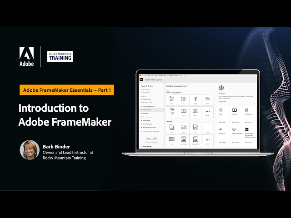Viewport: 291px width, 218px height.
Task: Choose the two-page book template tile
Action: tap(184, 112)
